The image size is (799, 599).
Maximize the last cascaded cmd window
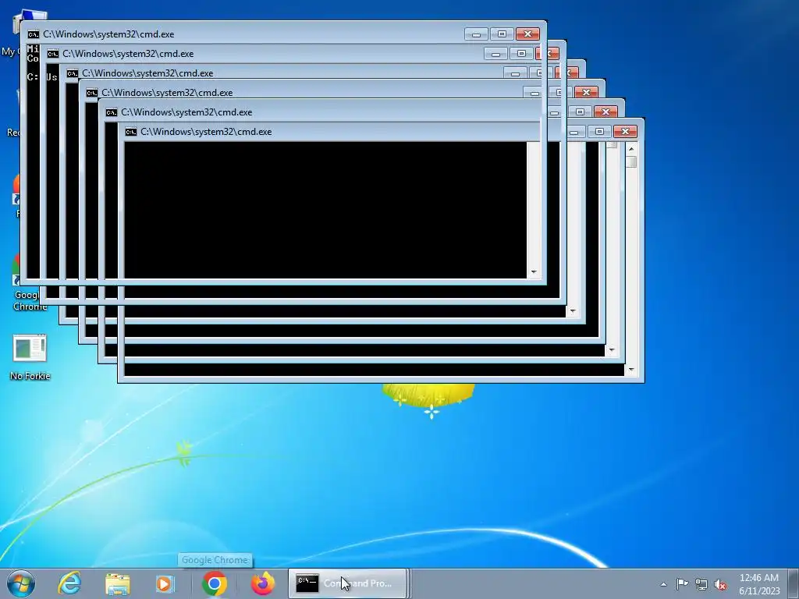point(599,131)
